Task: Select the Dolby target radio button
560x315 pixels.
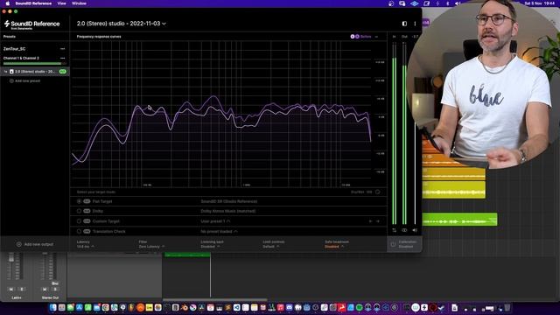Action: (79, 211)
